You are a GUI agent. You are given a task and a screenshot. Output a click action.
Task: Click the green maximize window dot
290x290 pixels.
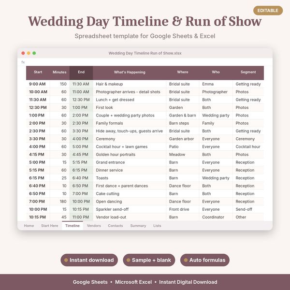pyautogui.click(x=34, y=53)
